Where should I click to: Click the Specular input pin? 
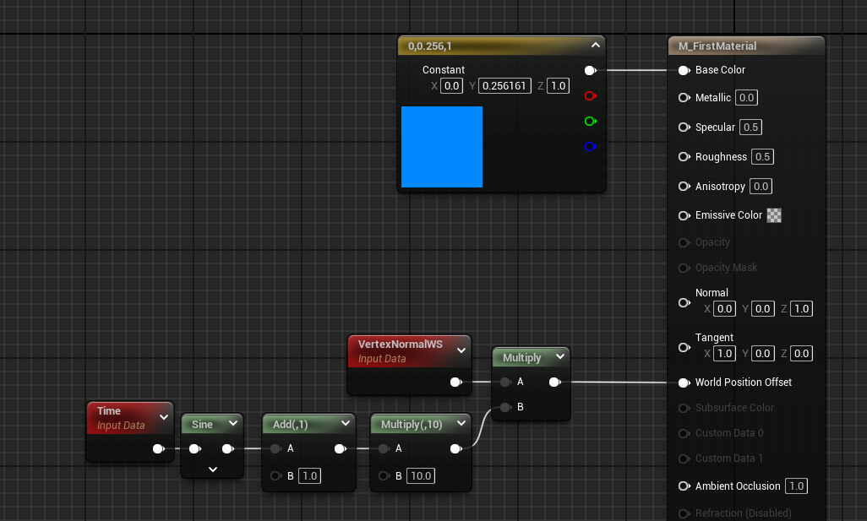point(684,127)
